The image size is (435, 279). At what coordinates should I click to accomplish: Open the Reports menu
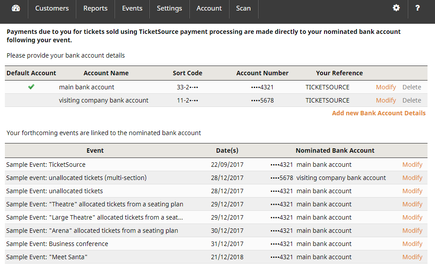click(96, 8)
